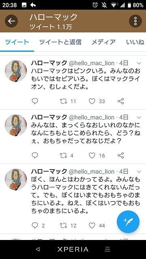
Task: Tap the compose tweet floating button
Action: pyautogui.click(x=128, y=222)
